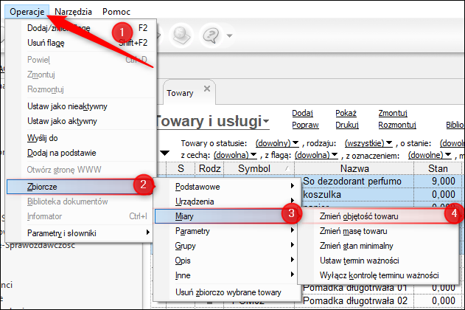Open the Narzędzia menu
The image size is (465, 310).
73,12
